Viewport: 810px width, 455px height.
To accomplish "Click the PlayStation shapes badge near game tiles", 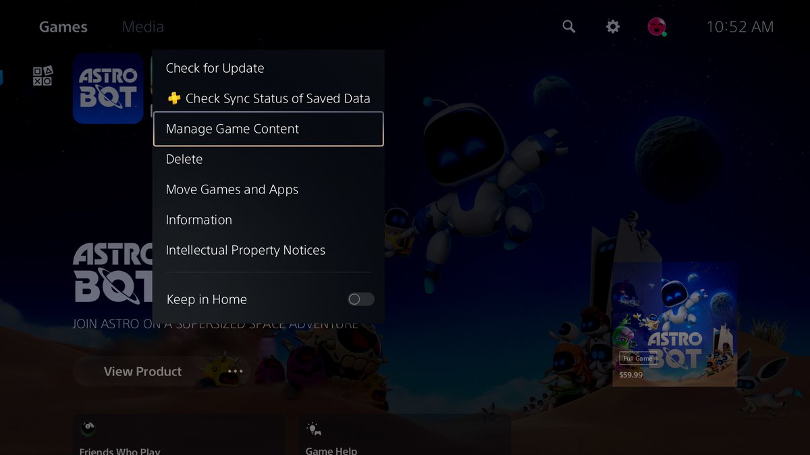I will tap(43, 74).
